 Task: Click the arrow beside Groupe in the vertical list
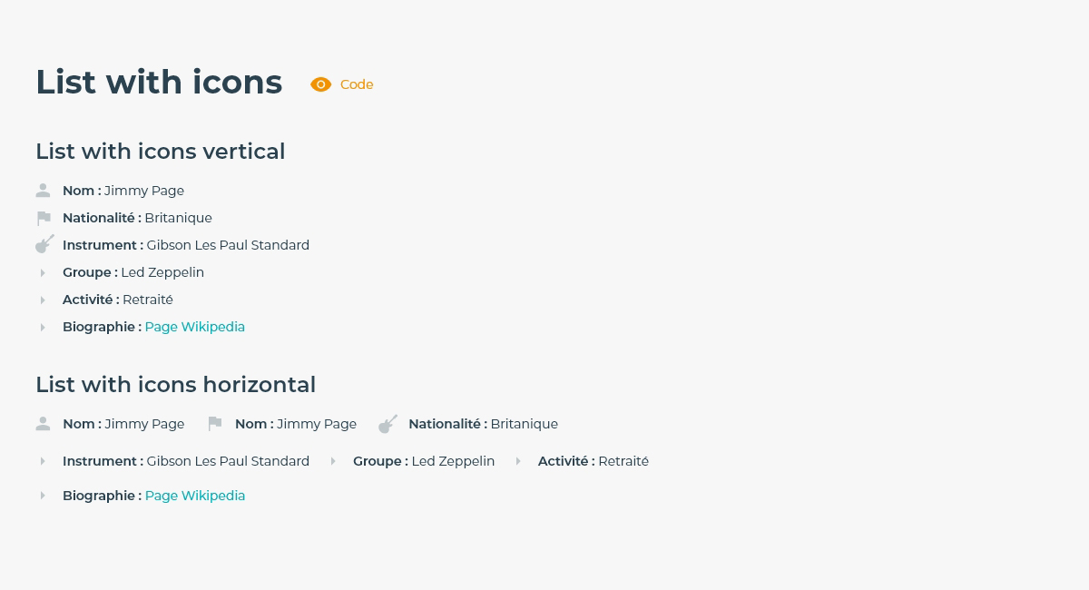(43, 272)
